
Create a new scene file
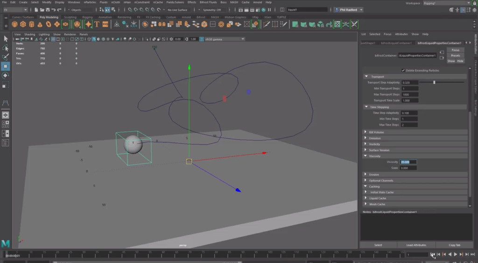36,10
